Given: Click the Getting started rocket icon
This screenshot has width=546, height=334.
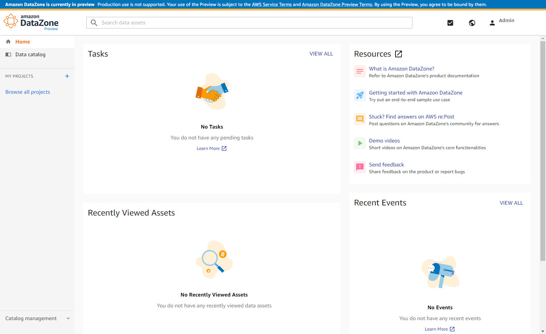Looking at the screenshot, I should pyautogui.click(x=360, y=95).
